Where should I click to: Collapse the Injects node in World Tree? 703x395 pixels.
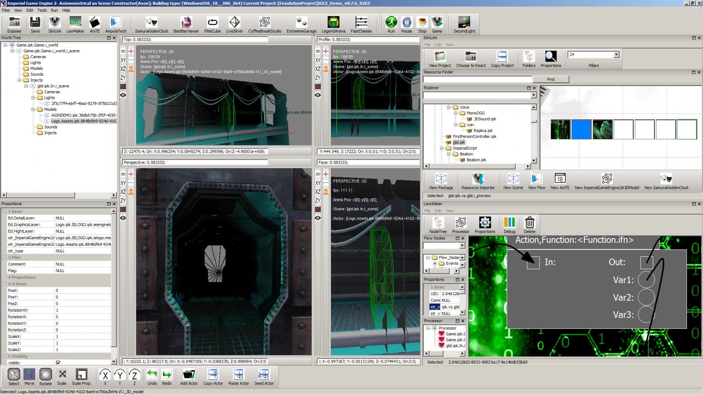click(19, 80)
